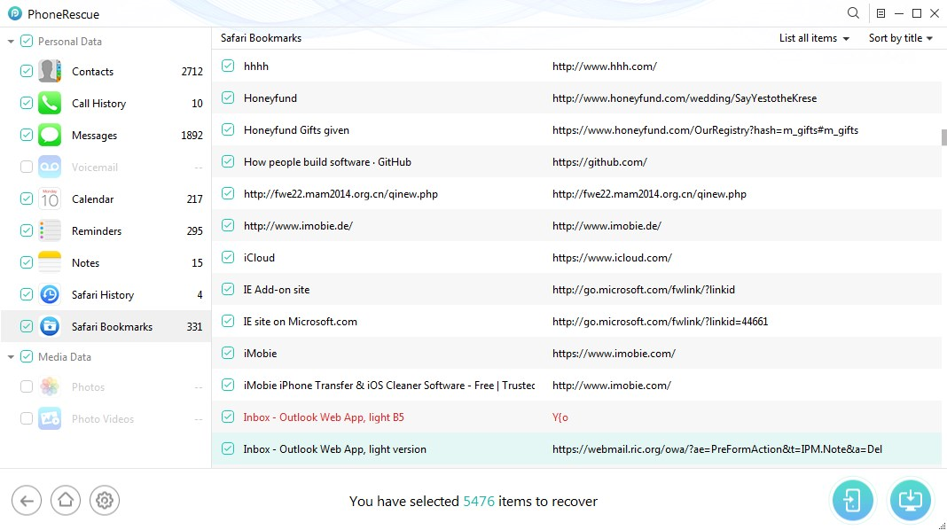Collapse the Media Data tree section

(x=11, y=357)
